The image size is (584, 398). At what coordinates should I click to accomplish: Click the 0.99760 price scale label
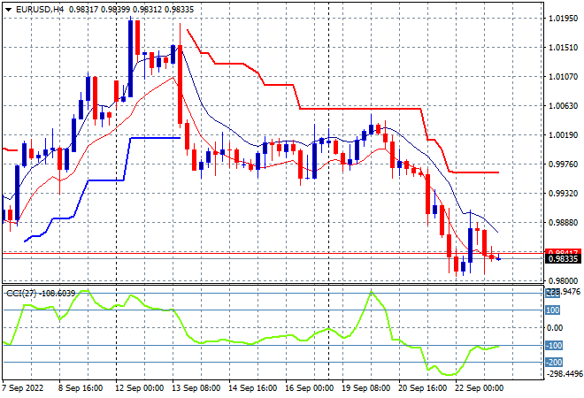tap(564, 165)
